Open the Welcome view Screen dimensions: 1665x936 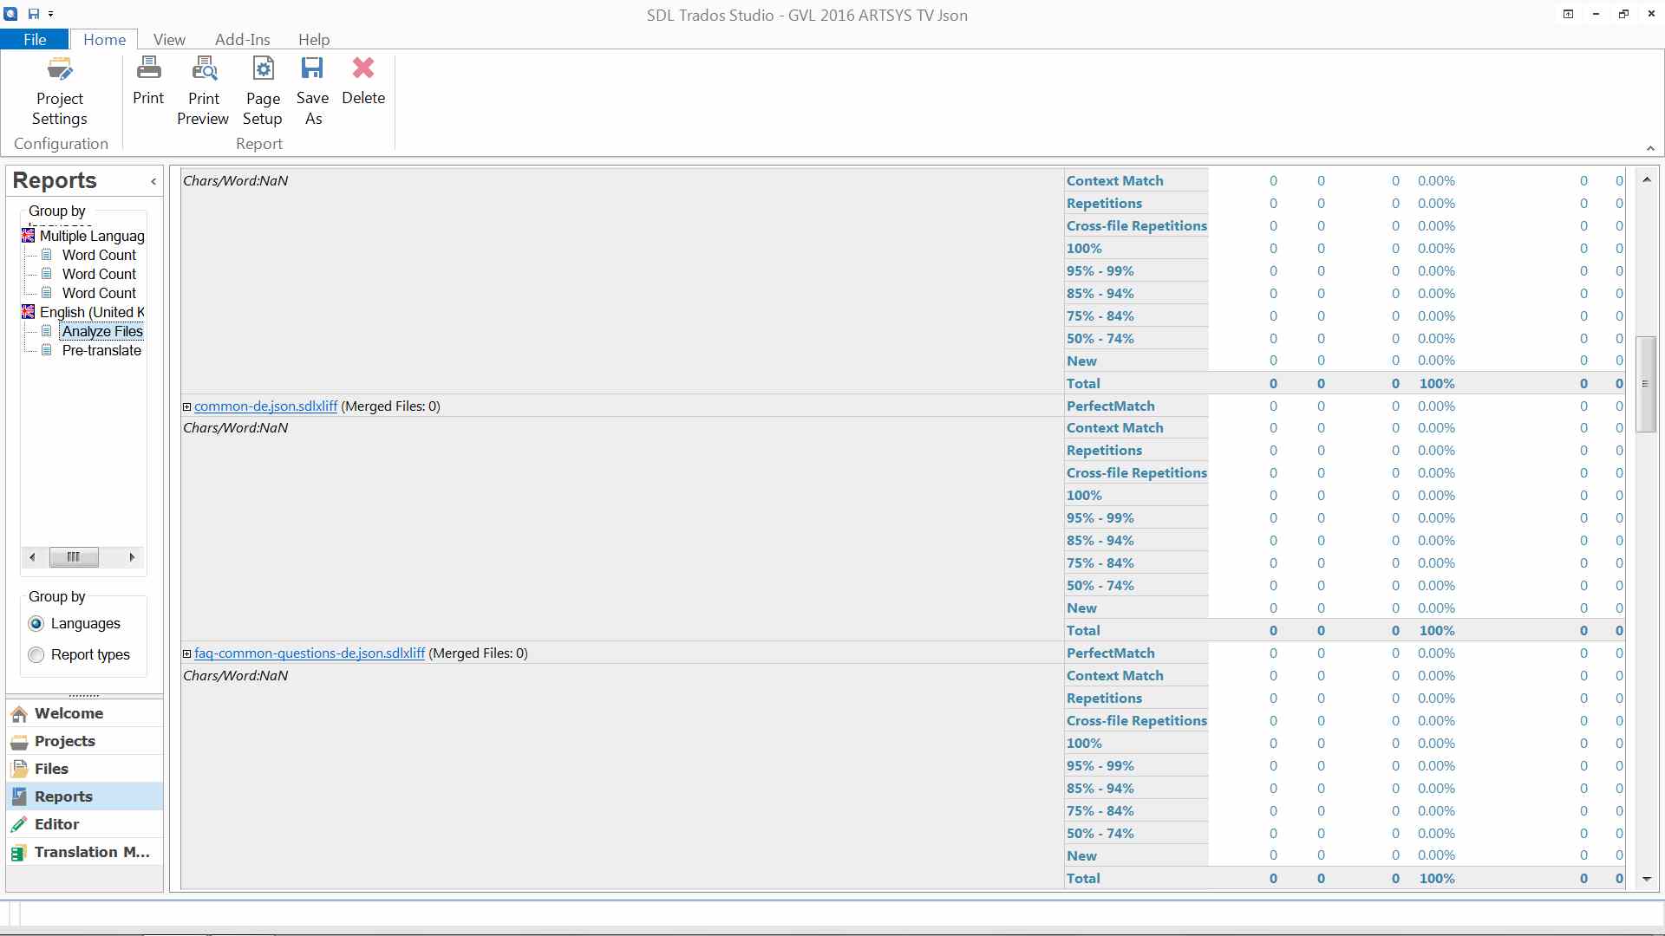coord(85,713)
